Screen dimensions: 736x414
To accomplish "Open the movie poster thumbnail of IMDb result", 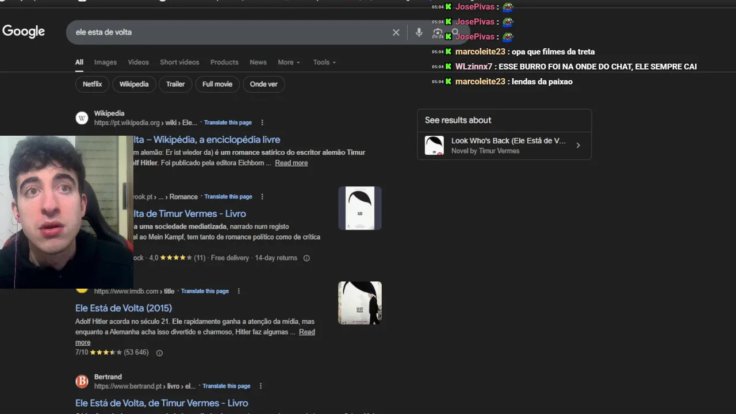I will 360,303.
